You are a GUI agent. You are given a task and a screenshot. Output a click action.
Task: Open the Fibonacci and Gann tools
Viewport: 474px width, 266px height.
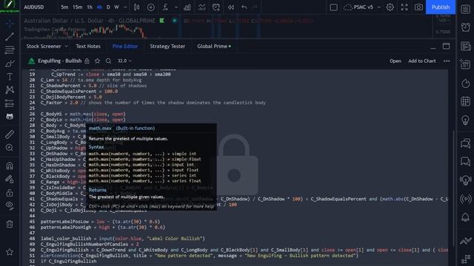[10, 50]
